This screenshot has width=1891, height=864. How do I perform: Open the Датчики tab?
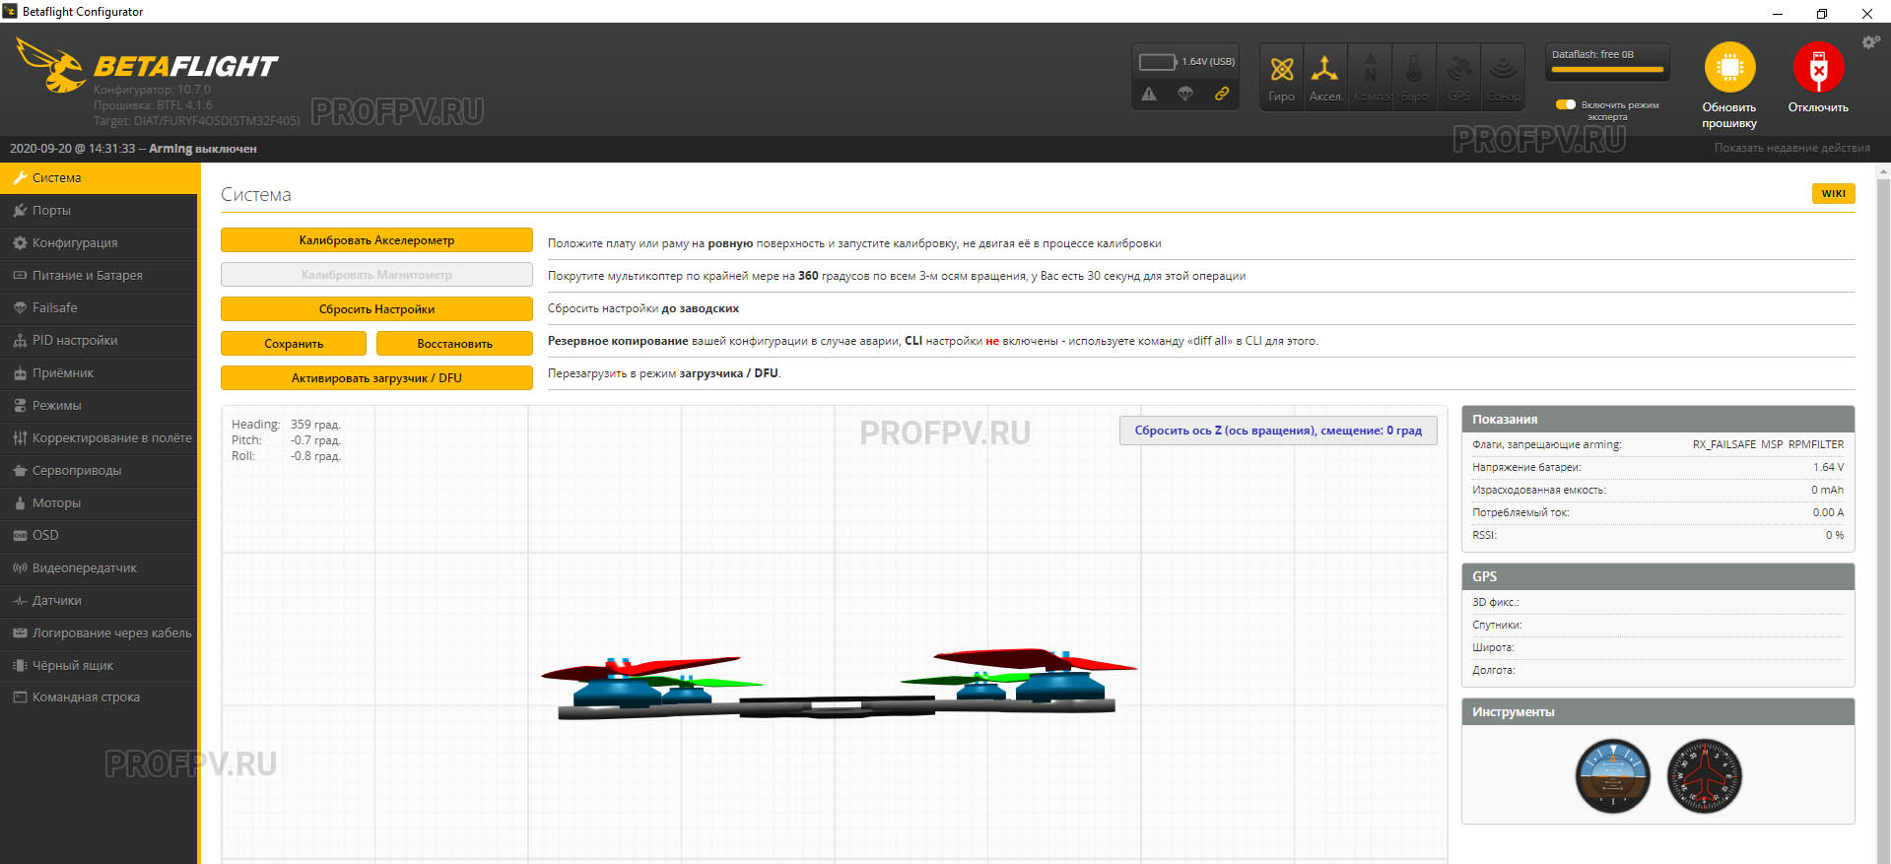(x=99, y=601)
